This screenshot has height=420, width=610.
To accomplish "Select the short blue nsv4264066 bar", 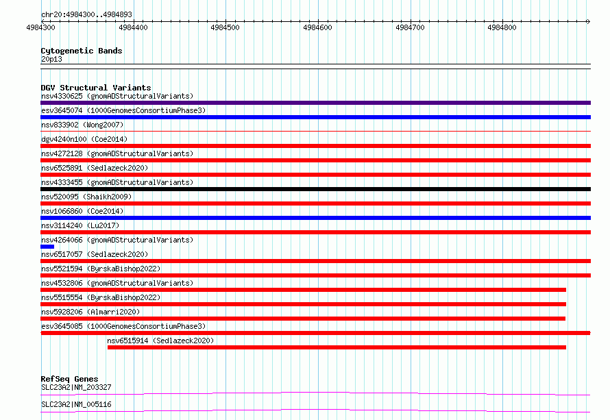I will [47, 247].
